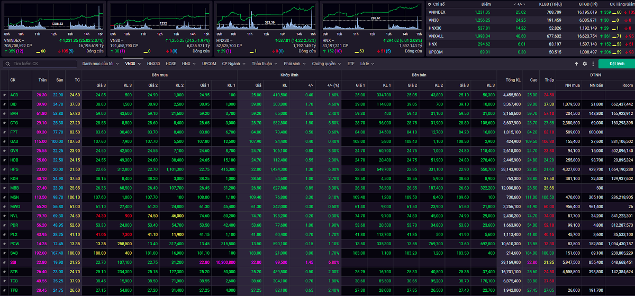Open the VNINDEX row in index panel

coord(531,11)
